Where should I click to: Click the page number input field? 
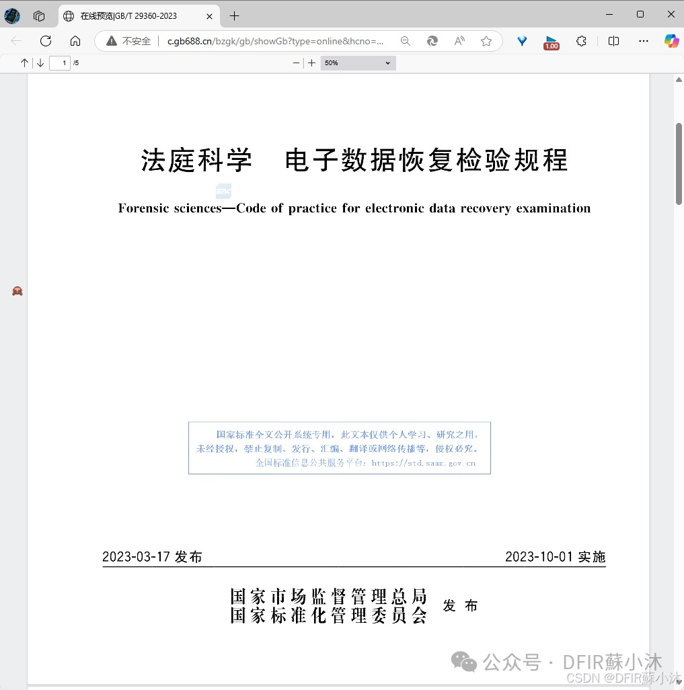(x=59, y=63)
